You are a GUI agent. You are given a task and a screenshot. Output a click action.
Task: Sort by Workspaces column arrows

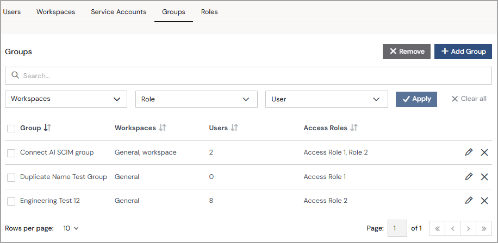(163, 127)
